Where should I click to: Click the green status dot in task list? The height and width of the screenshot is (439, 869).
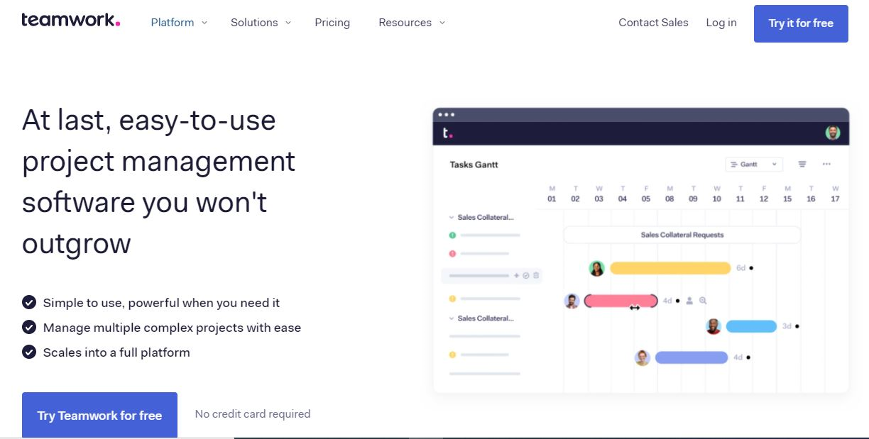pos(452,235)
